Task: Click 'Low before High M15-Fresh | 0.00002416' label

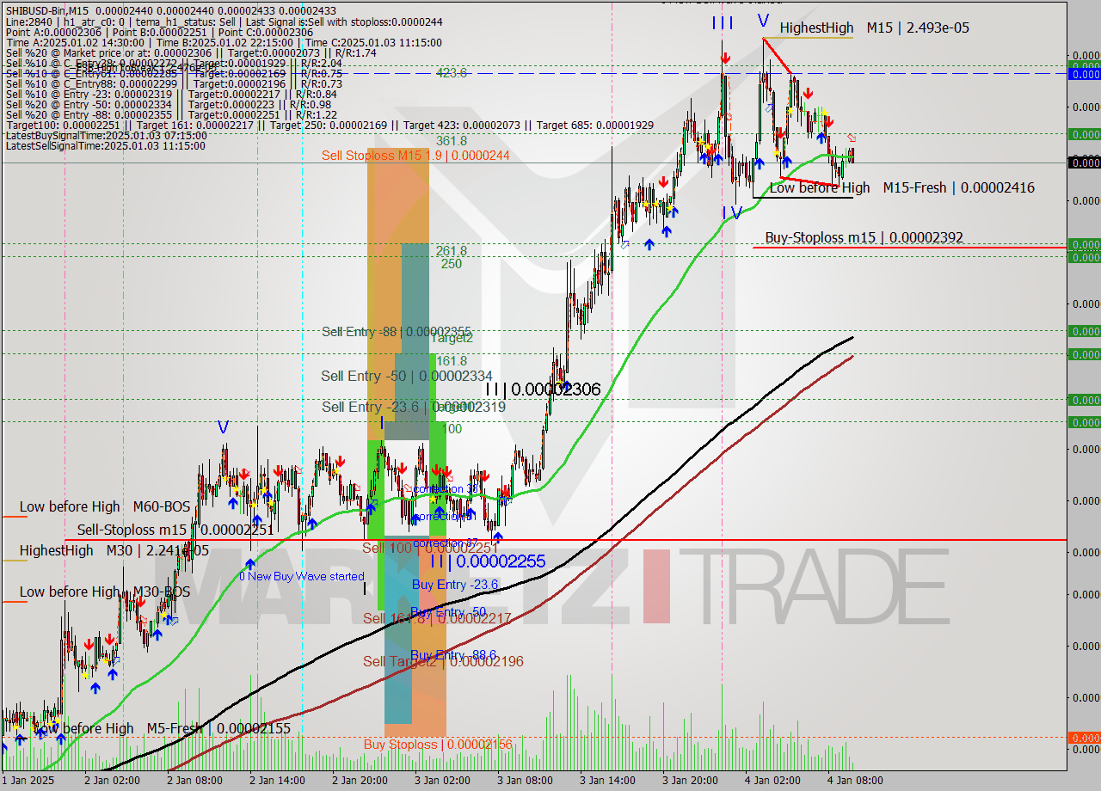Action: click(x=901, y=187)
